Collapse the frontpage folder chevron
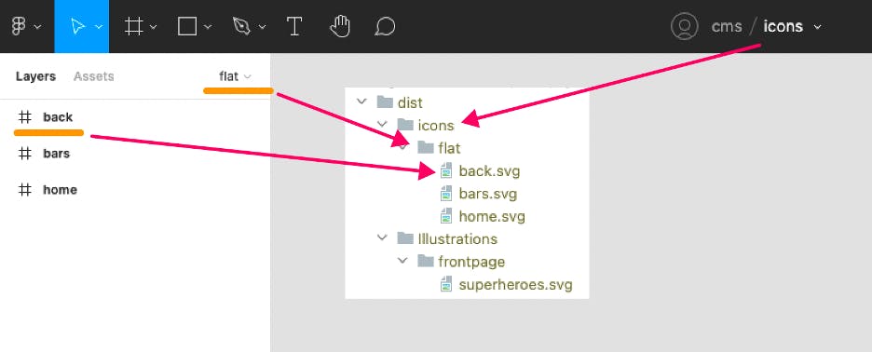 pos(402,261)
